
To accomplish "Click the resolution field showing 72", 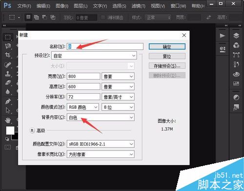I will (83, 97).
